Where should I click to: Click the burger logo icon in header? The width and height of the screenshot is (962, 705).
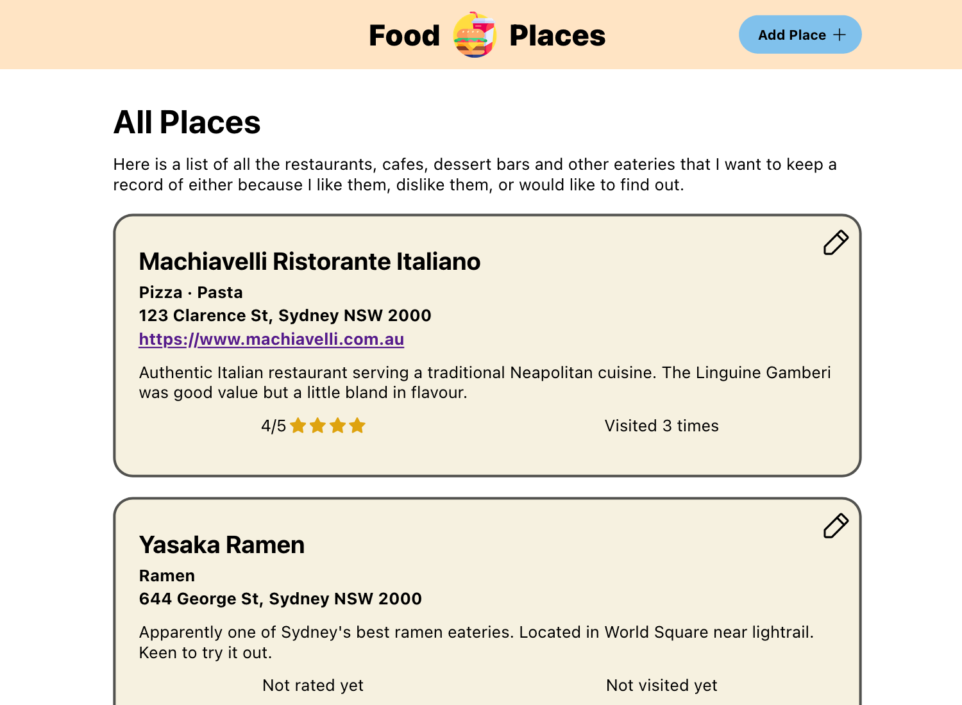coord(475,35)
